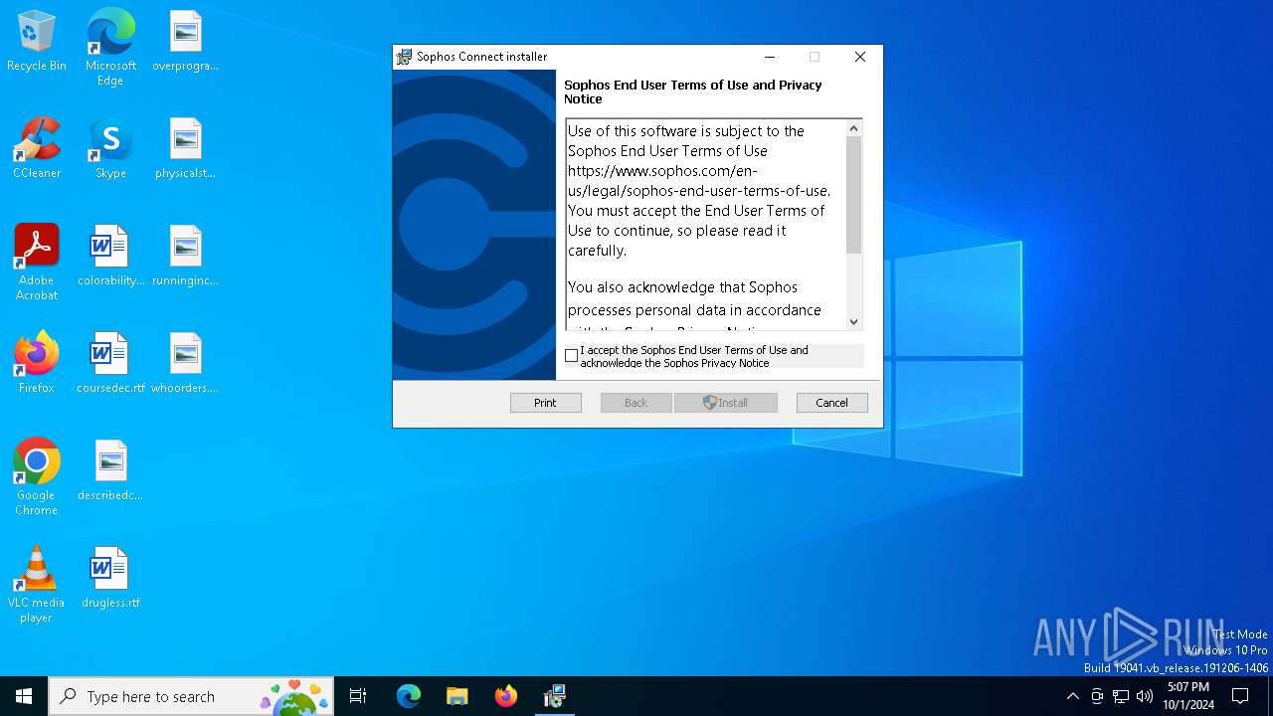Screen dimensions: 1273x716
Task: Click the license text scrollbar down arrow
Action: pos(853,321)
